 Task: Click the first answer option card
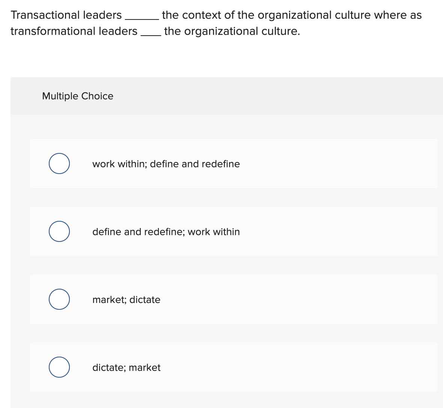(234, 163)
